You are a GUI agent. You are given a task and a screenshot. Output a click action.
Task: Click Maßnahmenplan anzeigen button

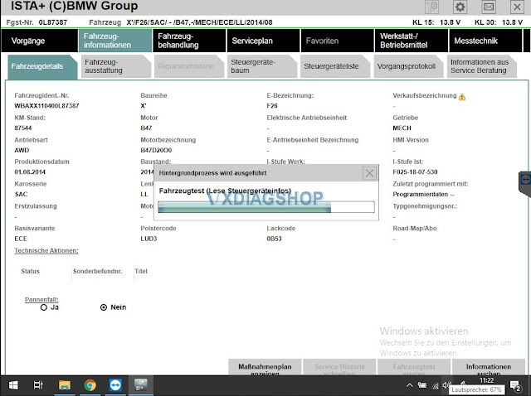(x=265, y=367)
